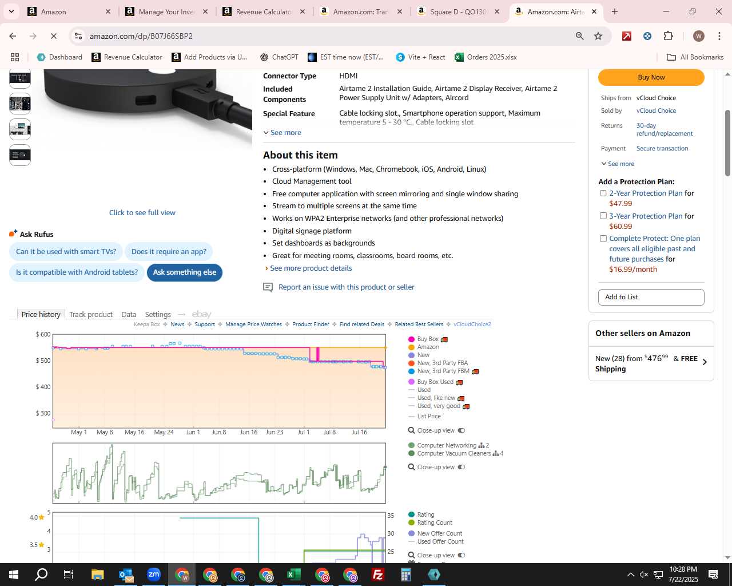Screen dimensions: 732x586
Task: Open Keepa Data tab
Action: [x=129, y=314]
